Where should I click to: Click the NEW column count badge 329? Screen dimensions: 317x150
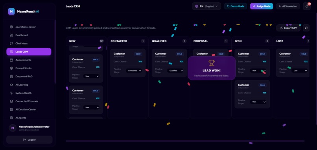tap(101, 41)
